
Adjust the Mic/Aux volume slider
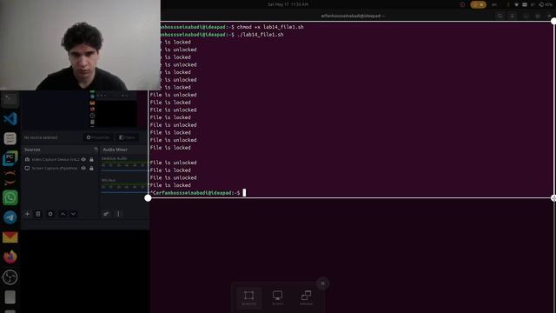[124, 192]
